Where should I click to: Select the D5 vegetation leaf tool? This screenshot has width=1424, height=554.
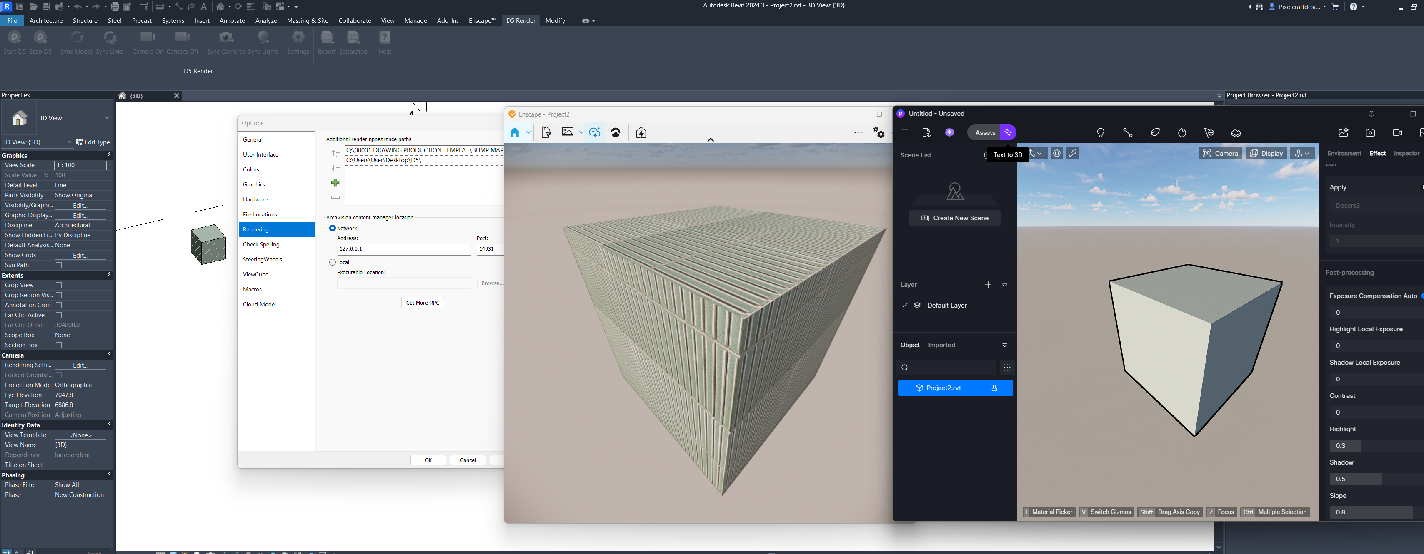[1155, 132]
